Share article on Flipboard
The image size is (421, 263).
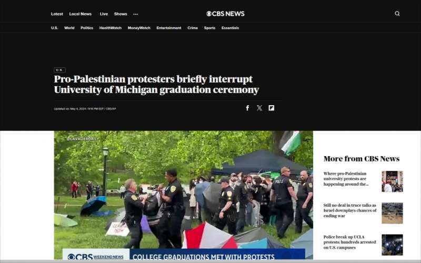pos(271,108)
